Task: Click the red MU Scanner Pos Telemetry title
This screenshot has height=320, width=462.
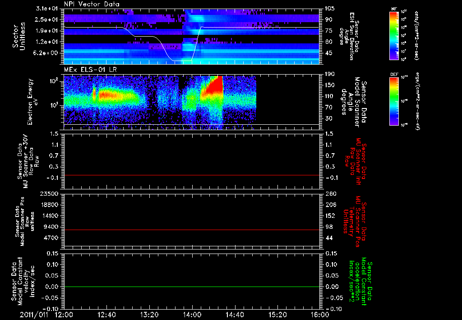Action: point(355,221)
